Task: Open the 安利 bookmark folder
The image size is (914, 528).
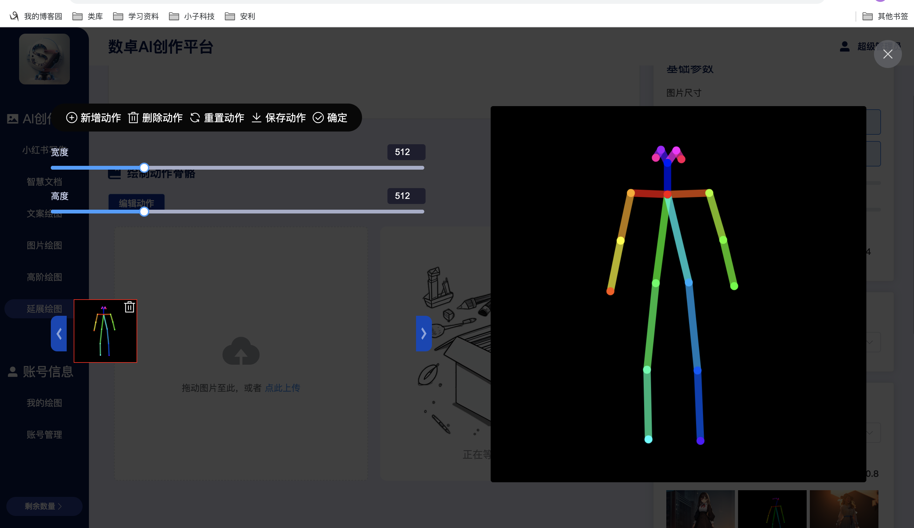Action: 240,16
